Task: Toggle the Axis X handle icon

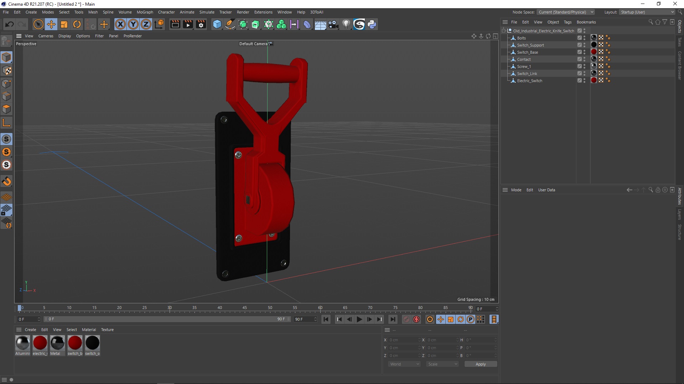Action: coord(121,25)
